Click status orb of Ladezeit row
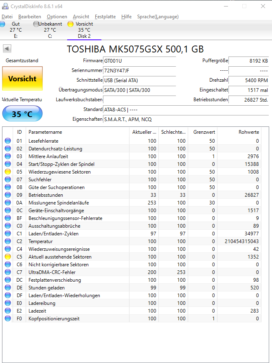The image size is (272, 363). pyautogui.click(x=8, y=311)
